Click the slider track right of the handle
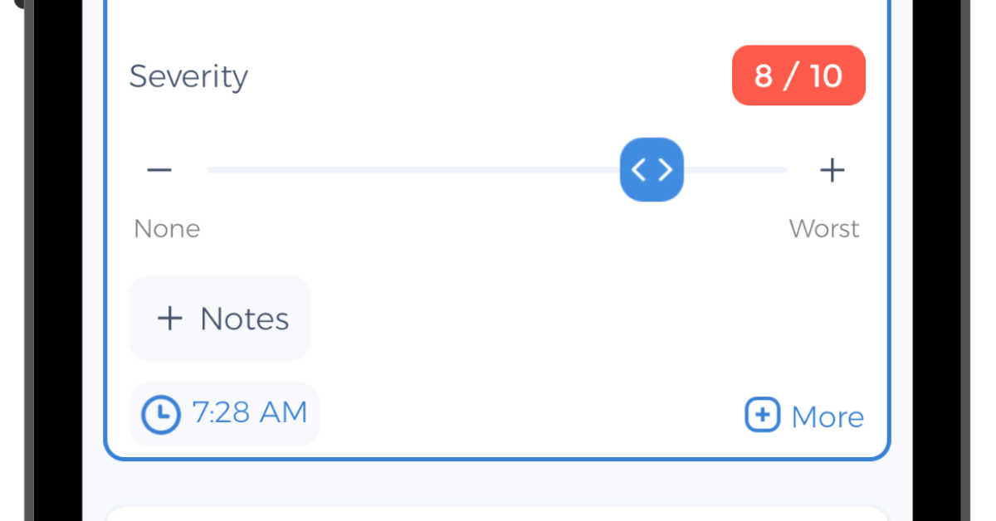996x521 pixels. point(735,170)
